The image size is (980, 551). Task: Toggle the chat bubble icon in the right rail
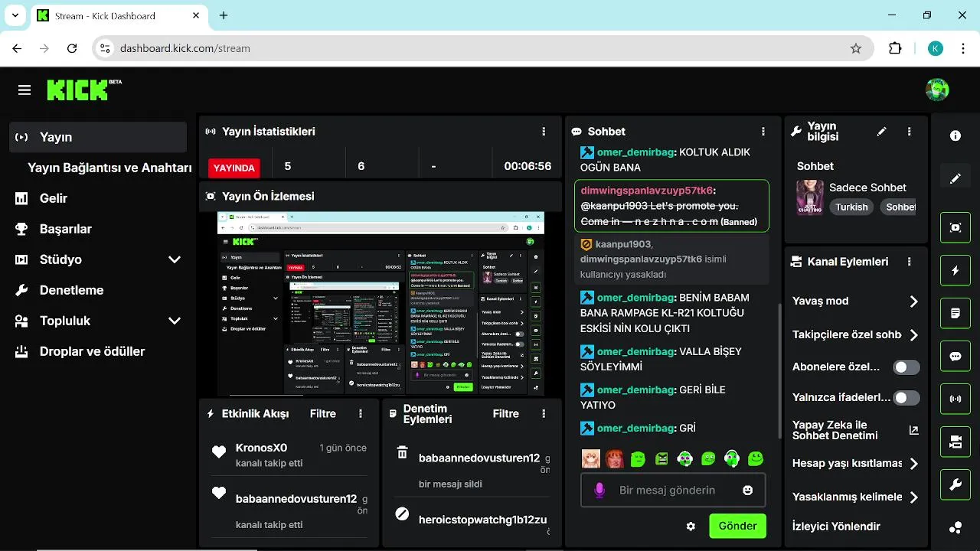(x=955, y=356)
